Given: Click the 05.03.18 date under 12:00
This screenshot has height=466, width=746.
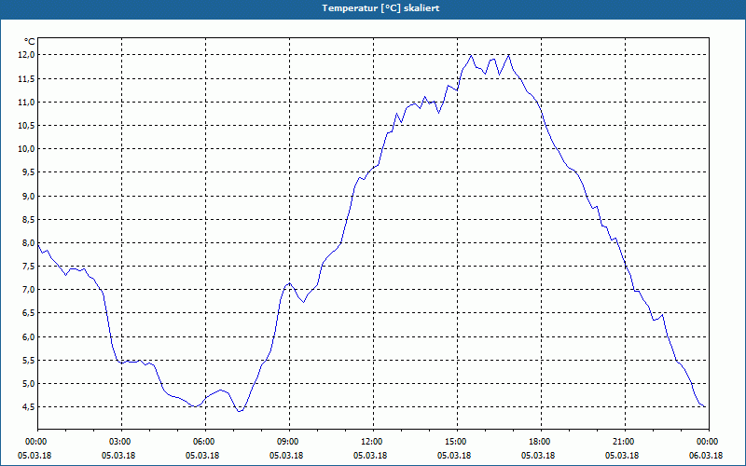Looking at the screenshot, I should pyautogui.click(x=370, y=456).
